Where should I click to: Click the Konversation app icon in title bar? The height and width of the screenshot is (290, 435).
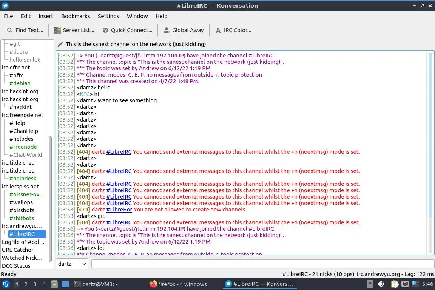pos(5,6)
